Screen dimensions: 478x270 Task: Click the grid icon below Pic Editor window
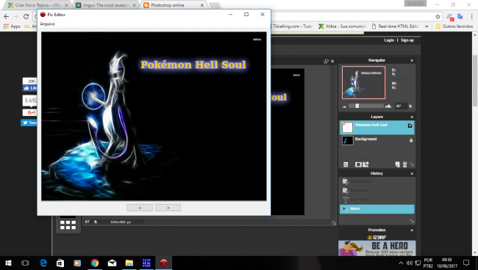tap(68, 225)
